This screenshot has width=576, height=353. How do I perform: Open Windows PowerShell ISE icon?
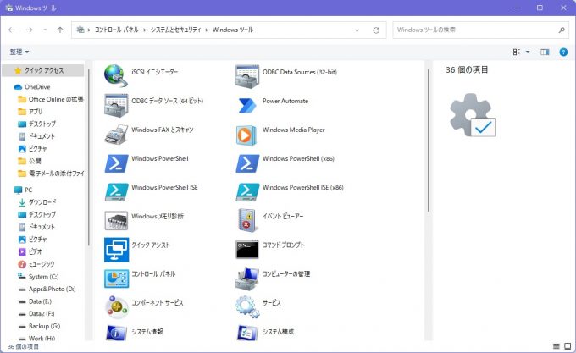pos(116,192)
